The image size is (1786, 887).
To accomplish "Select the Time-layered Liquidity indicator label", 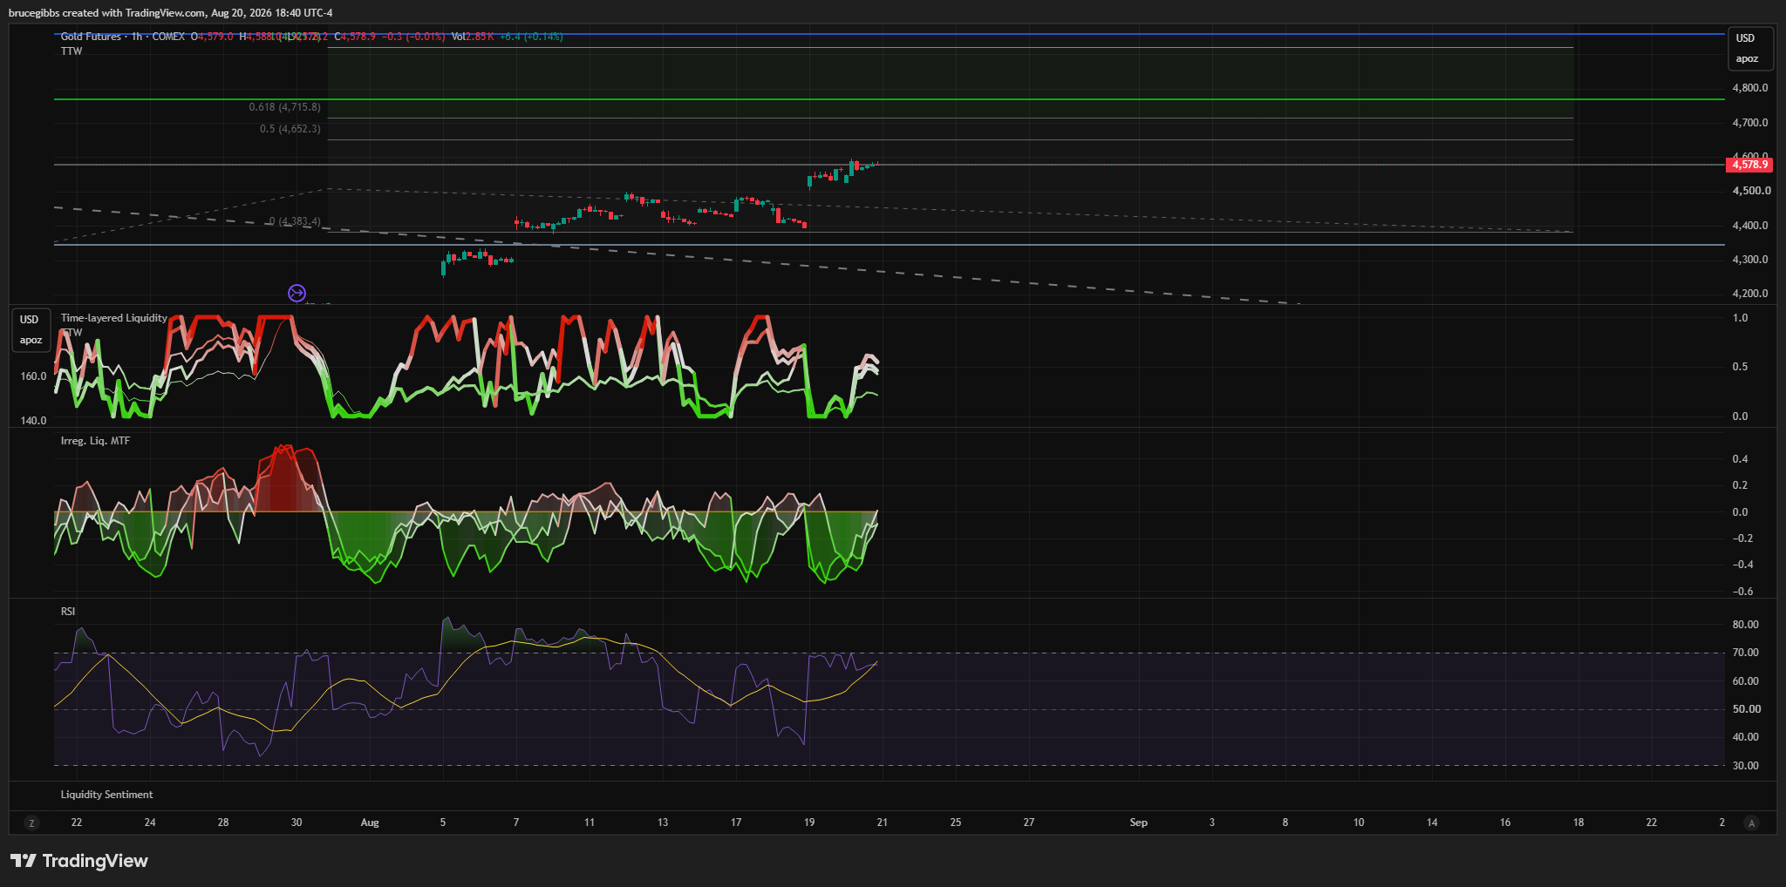I will pos(113,318).
